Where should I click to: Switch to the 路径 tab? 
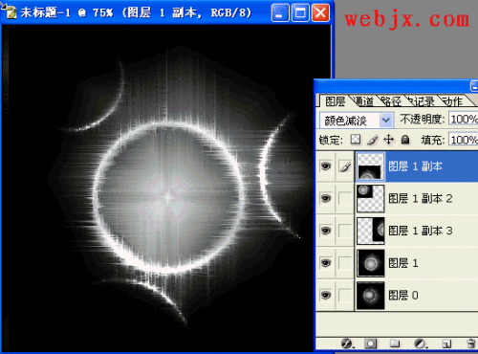(x=391, y=101)
